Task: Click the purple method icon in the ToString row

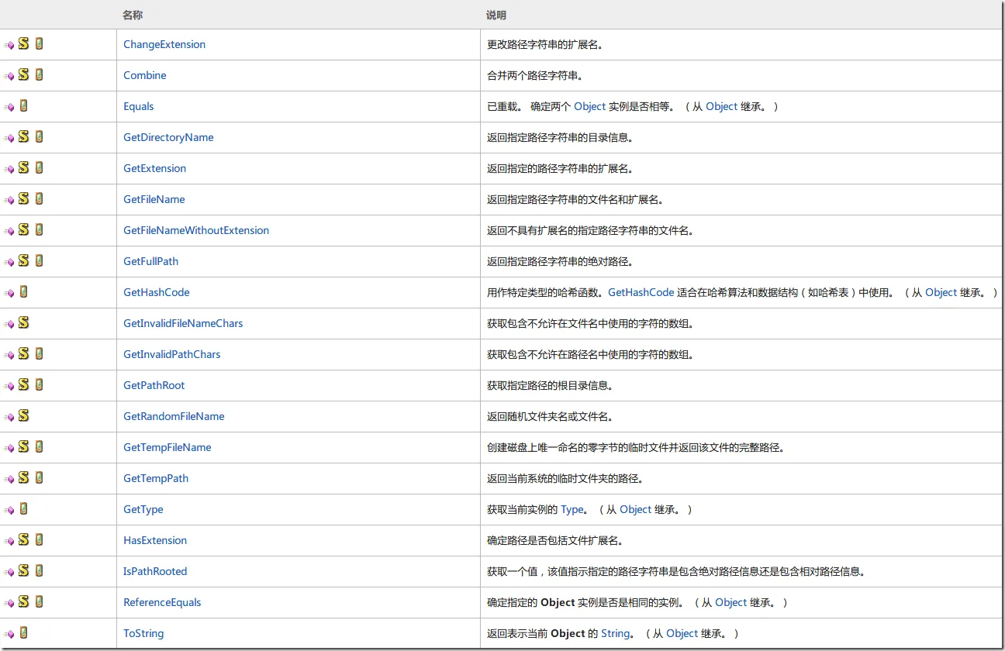Action: point(9,635)
